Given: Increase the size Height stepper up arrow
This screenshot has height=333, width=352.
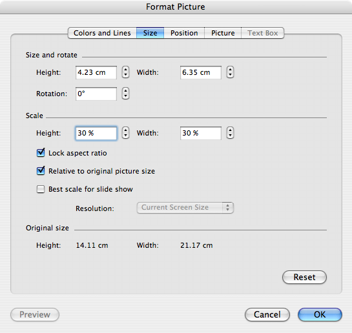Looking at the screenshot, I should tap(125, 70).
